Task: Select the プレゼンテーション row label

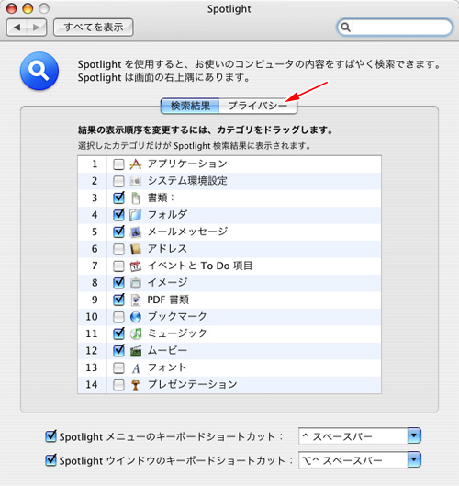Action: pyautogui.click(x=193, y=385)
